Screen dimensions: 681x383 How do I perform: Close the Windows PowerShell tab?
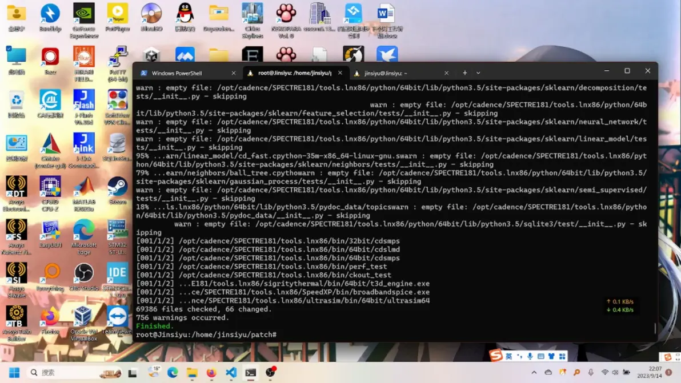pyautogui.click(x=234, y=73)
